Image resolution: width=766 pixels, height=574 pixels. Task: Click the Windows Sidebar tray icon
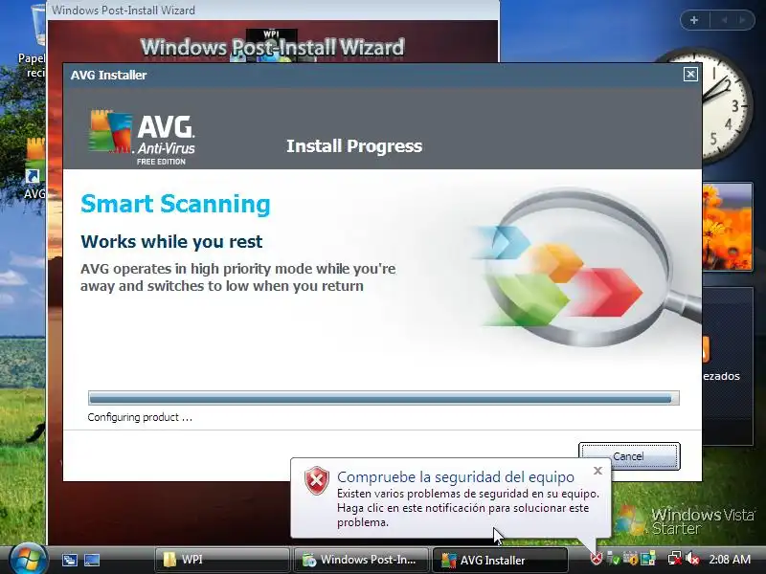648,559
